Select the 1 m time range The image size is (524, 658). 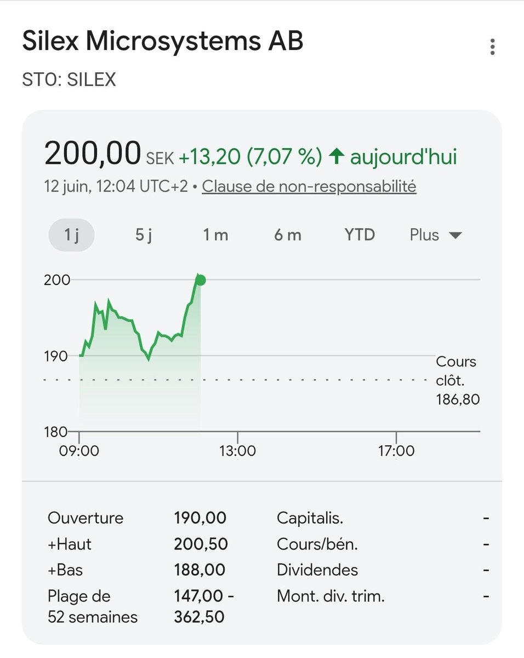coord(215,235)
